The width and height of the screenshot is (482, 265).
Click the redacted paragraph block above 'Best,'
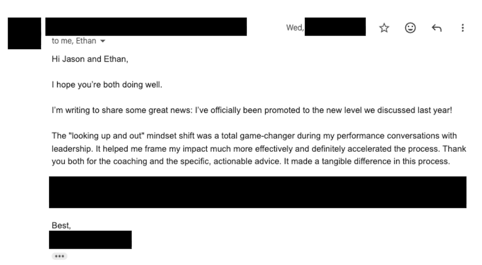(x=258, y=192)
